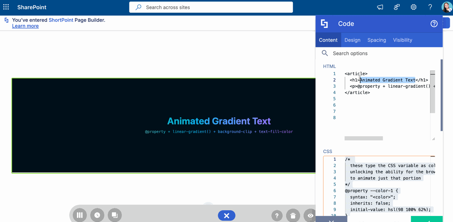Click the green checkmark confirm button

pos(427,219)
